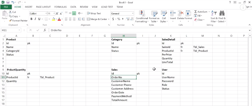
Task: Expand the Name Box dropdown
Action: click(x=19, y=30)
